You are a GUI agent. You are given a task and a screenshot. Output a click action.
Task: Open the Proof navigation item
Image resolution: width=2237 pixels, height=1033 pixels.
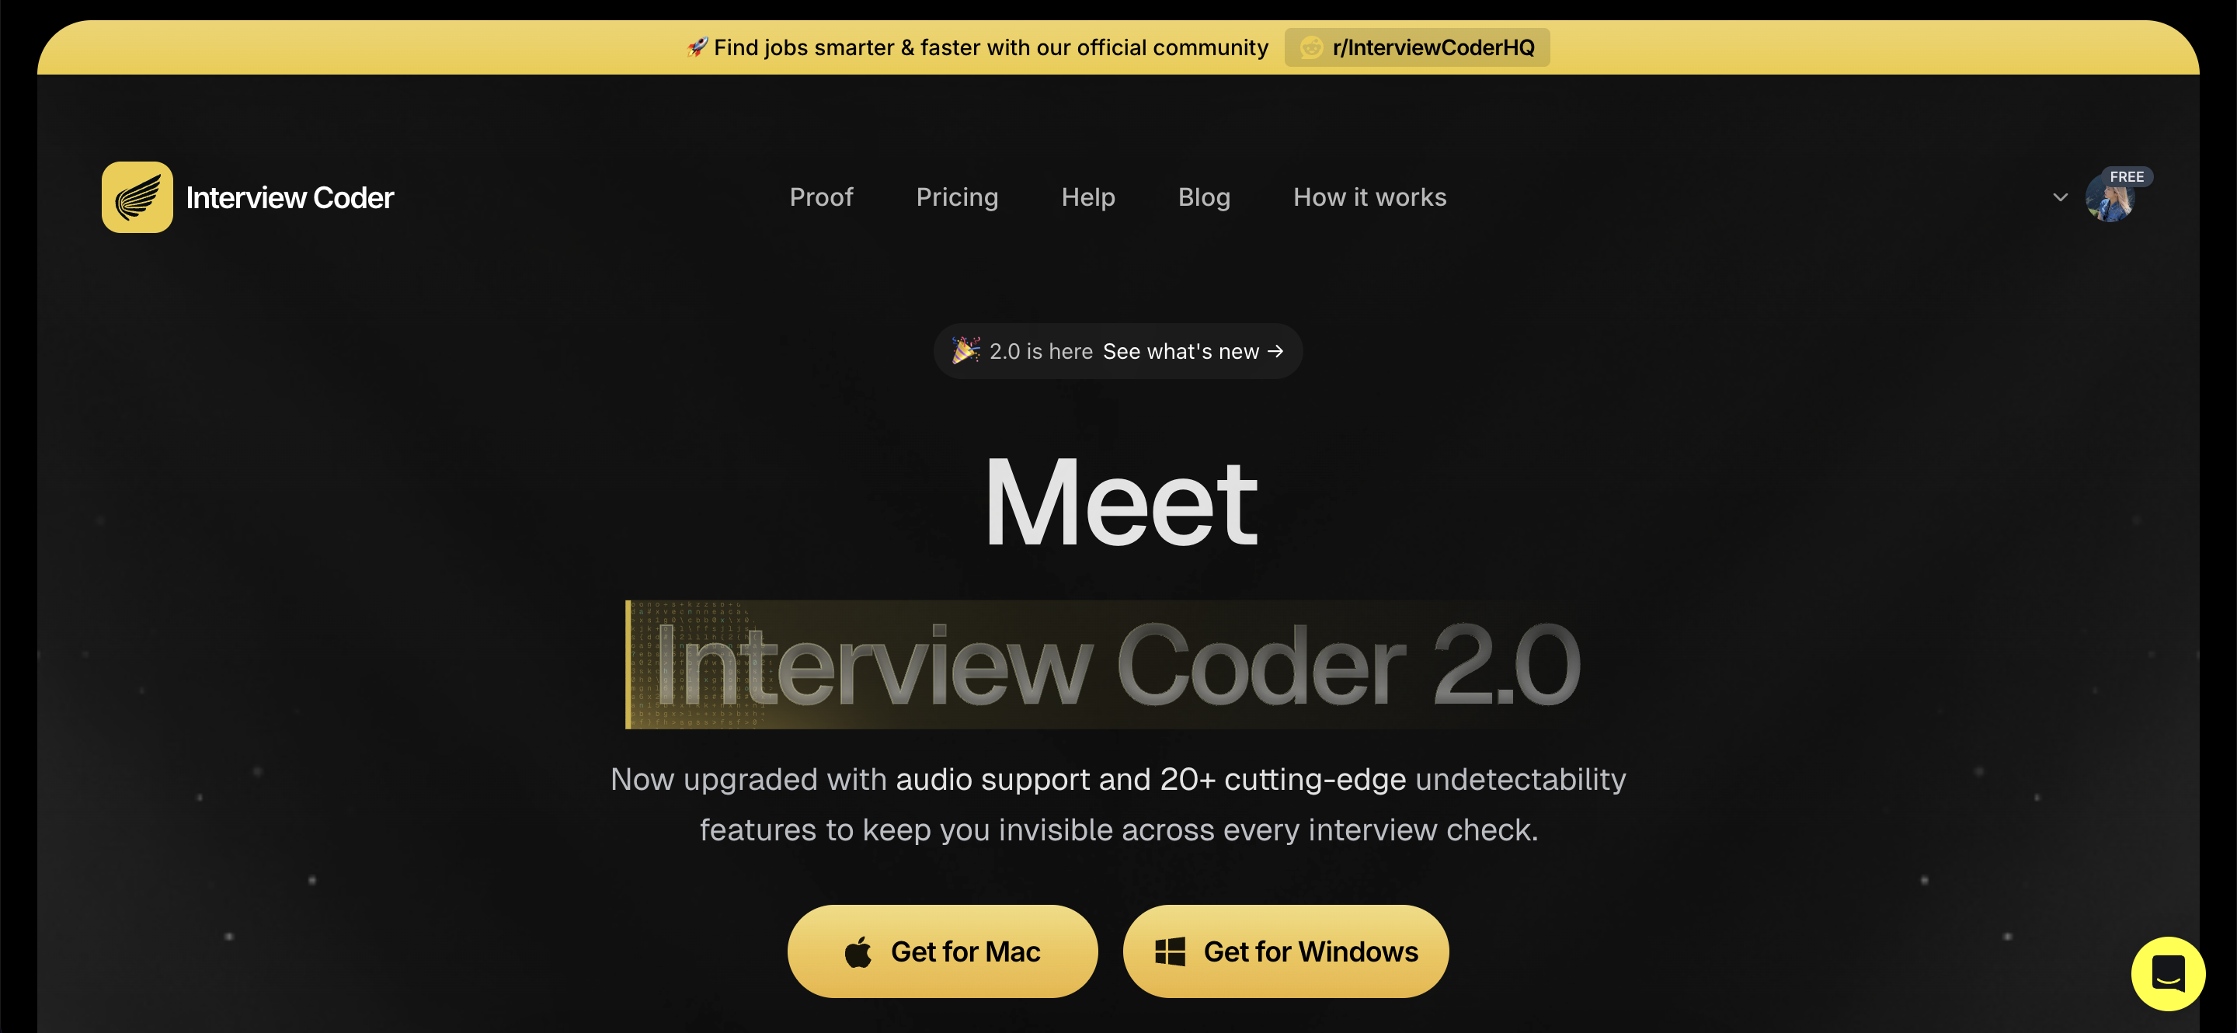821,197
